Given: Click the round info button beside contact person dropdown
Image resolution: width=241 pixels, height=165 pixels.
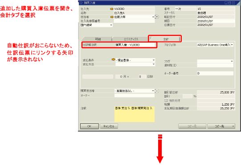Looking at the screenshot, I should click(157, 17).
